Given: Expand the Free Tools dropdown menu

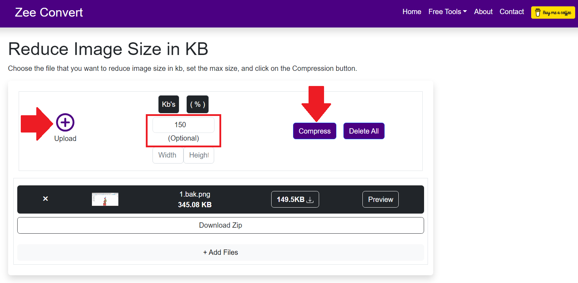Looking at the screenshot, I should (x=447, y=12).
